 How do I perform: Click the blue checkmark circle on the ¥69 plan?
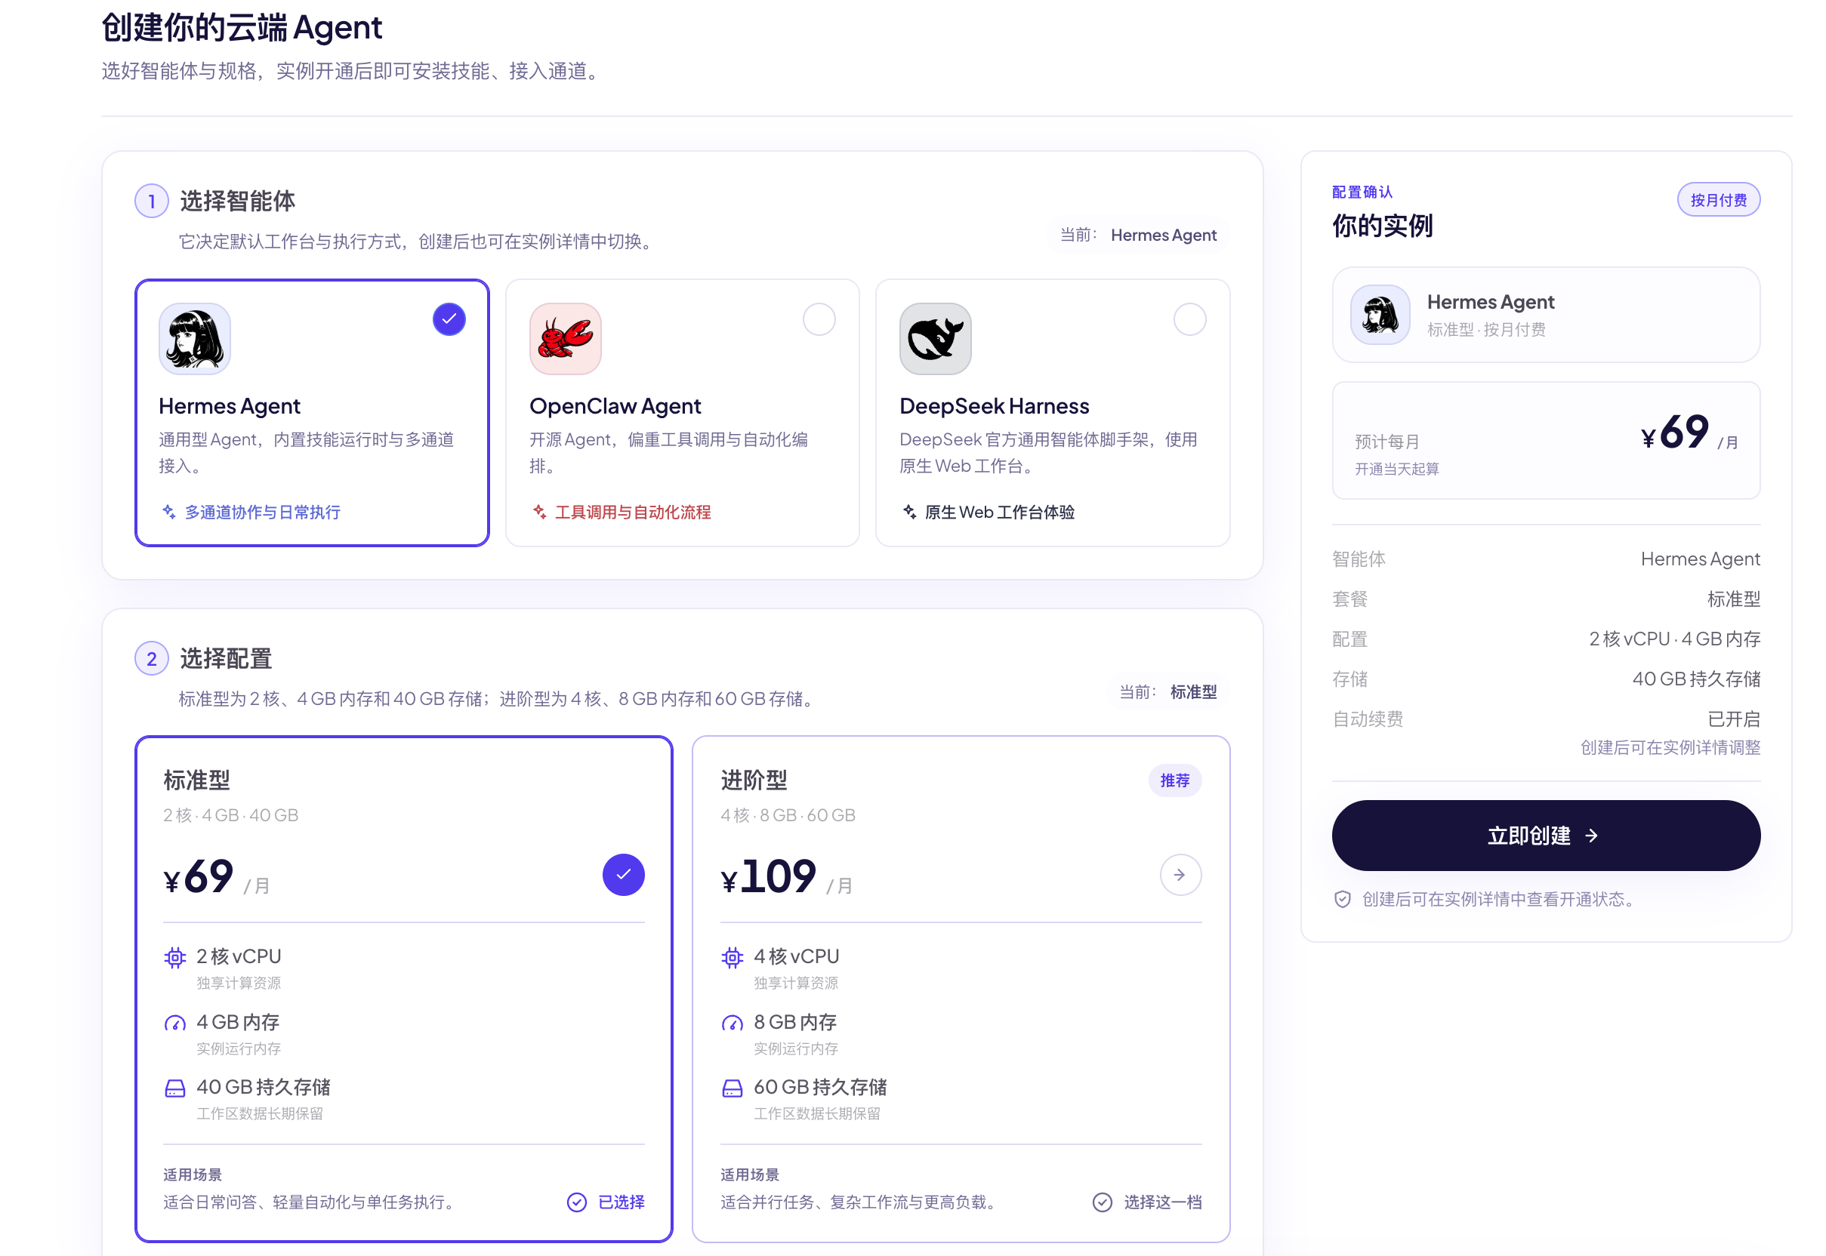pyautogui.click(x=624, y=875)
